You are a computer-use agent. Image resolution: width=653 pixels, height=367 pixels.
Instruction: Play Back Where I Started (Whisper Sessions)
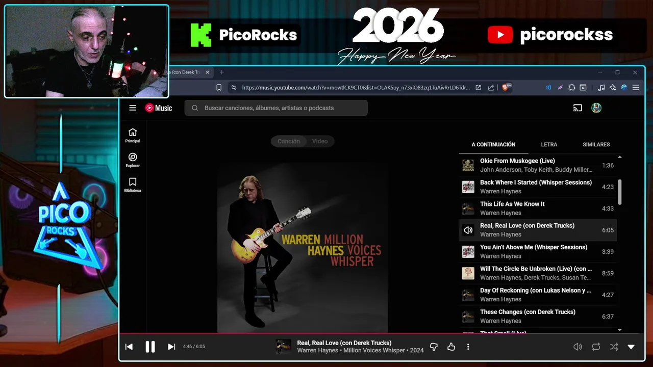538,187
